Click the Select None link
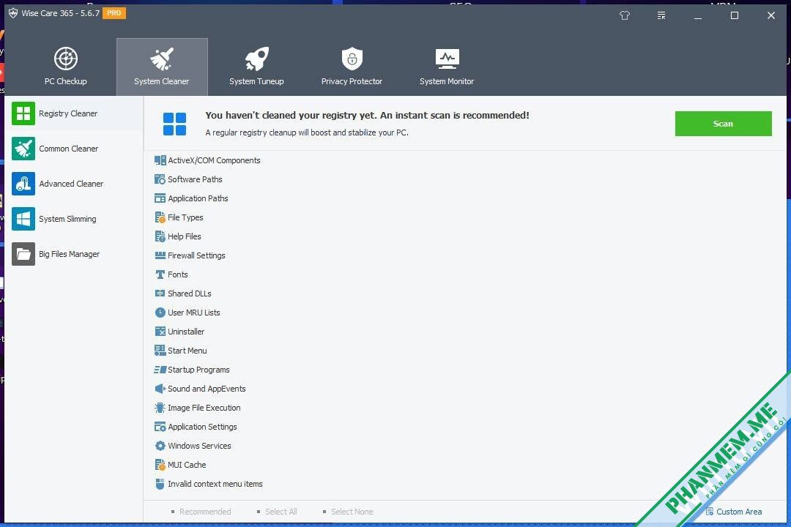The width and height of the screenshot is (791, 527). pyautogui.click(x=348, y=512)
